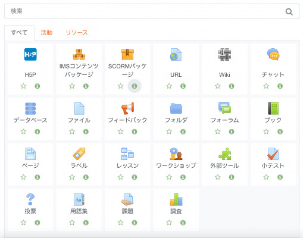303x238 pixels.
Task: Choose the SCORM package icon
Action: tap(127, 54)
